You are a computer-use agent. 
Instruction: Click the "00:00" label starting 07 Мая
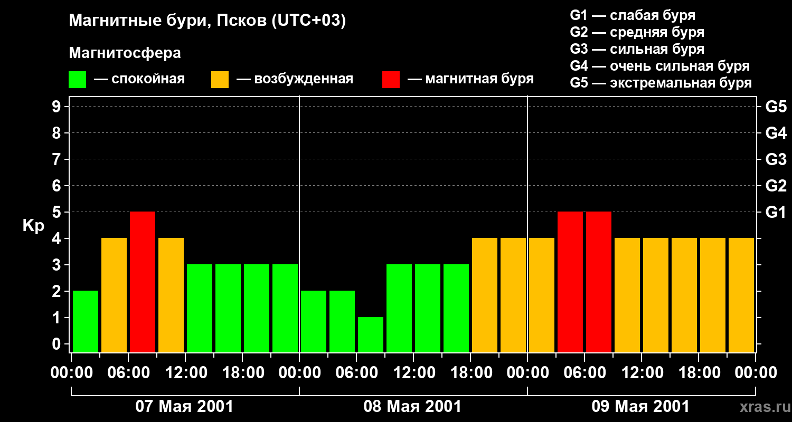point(71,373)
